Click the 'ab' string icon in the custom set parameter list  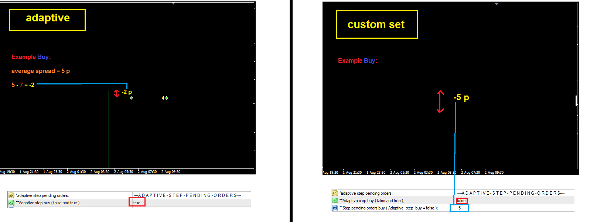tap(335, 193)
